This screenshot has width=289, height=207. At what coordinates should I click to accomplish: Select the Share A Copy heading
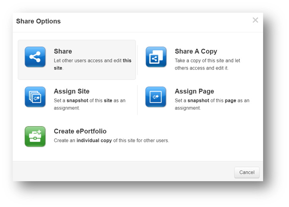tap(196, 51)
